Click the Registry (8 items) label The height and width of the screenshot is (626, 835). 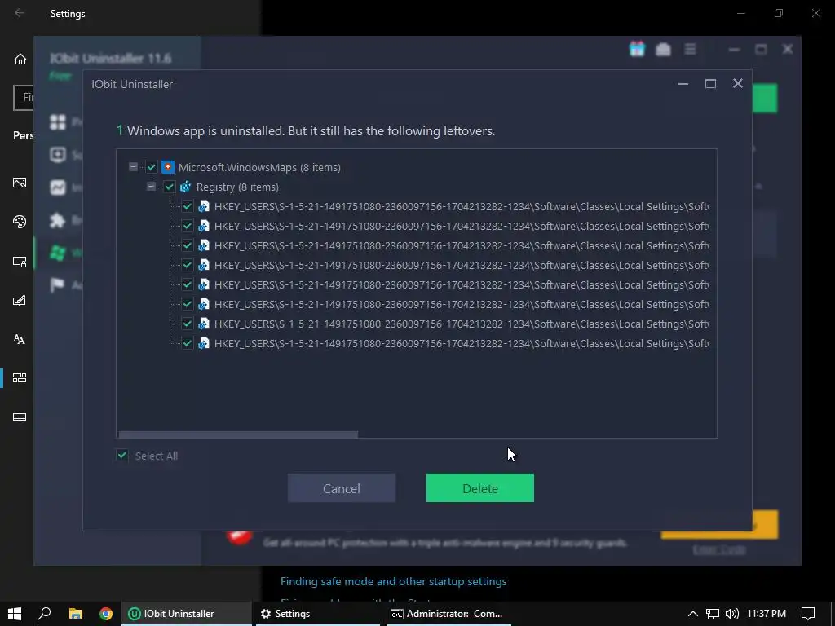point(237,187)
